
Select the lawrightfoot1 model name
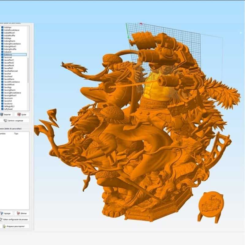click(x=10, y=96)
